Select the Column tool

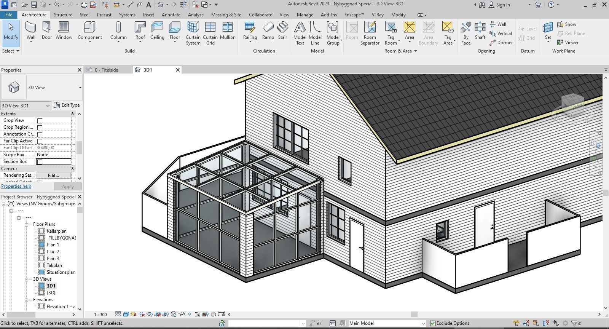pos(118,31)
